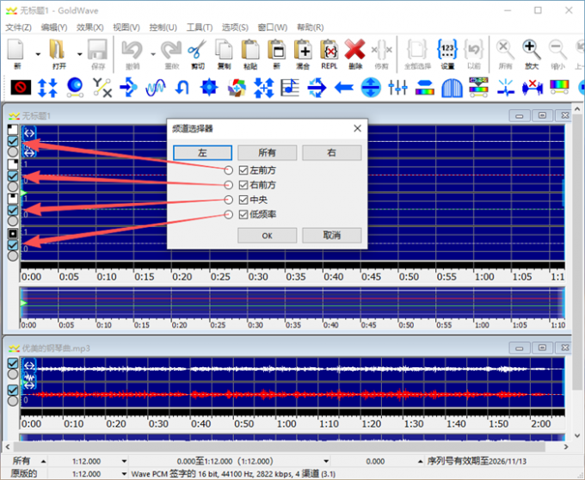Click the 保存 floppy disk save icon
This screenshot has height=480, width=585.
(x=97, y=51)
